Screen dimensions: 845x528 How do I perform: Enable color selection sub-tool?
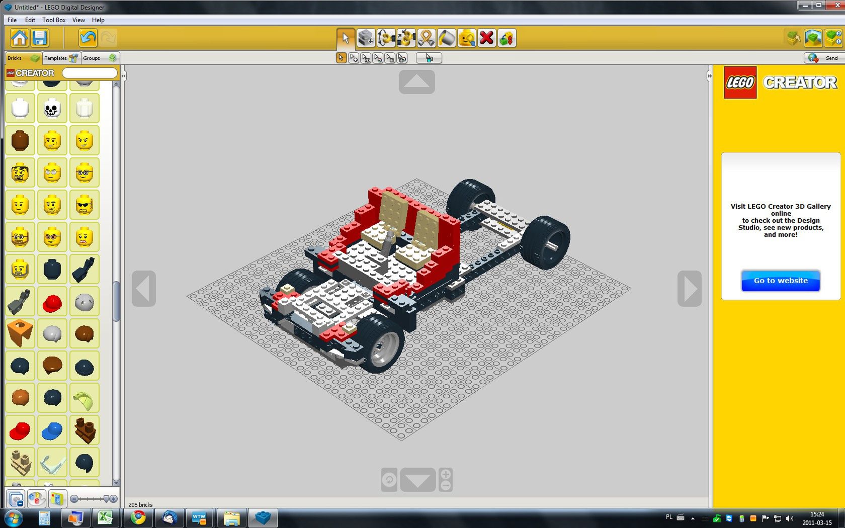378,58
